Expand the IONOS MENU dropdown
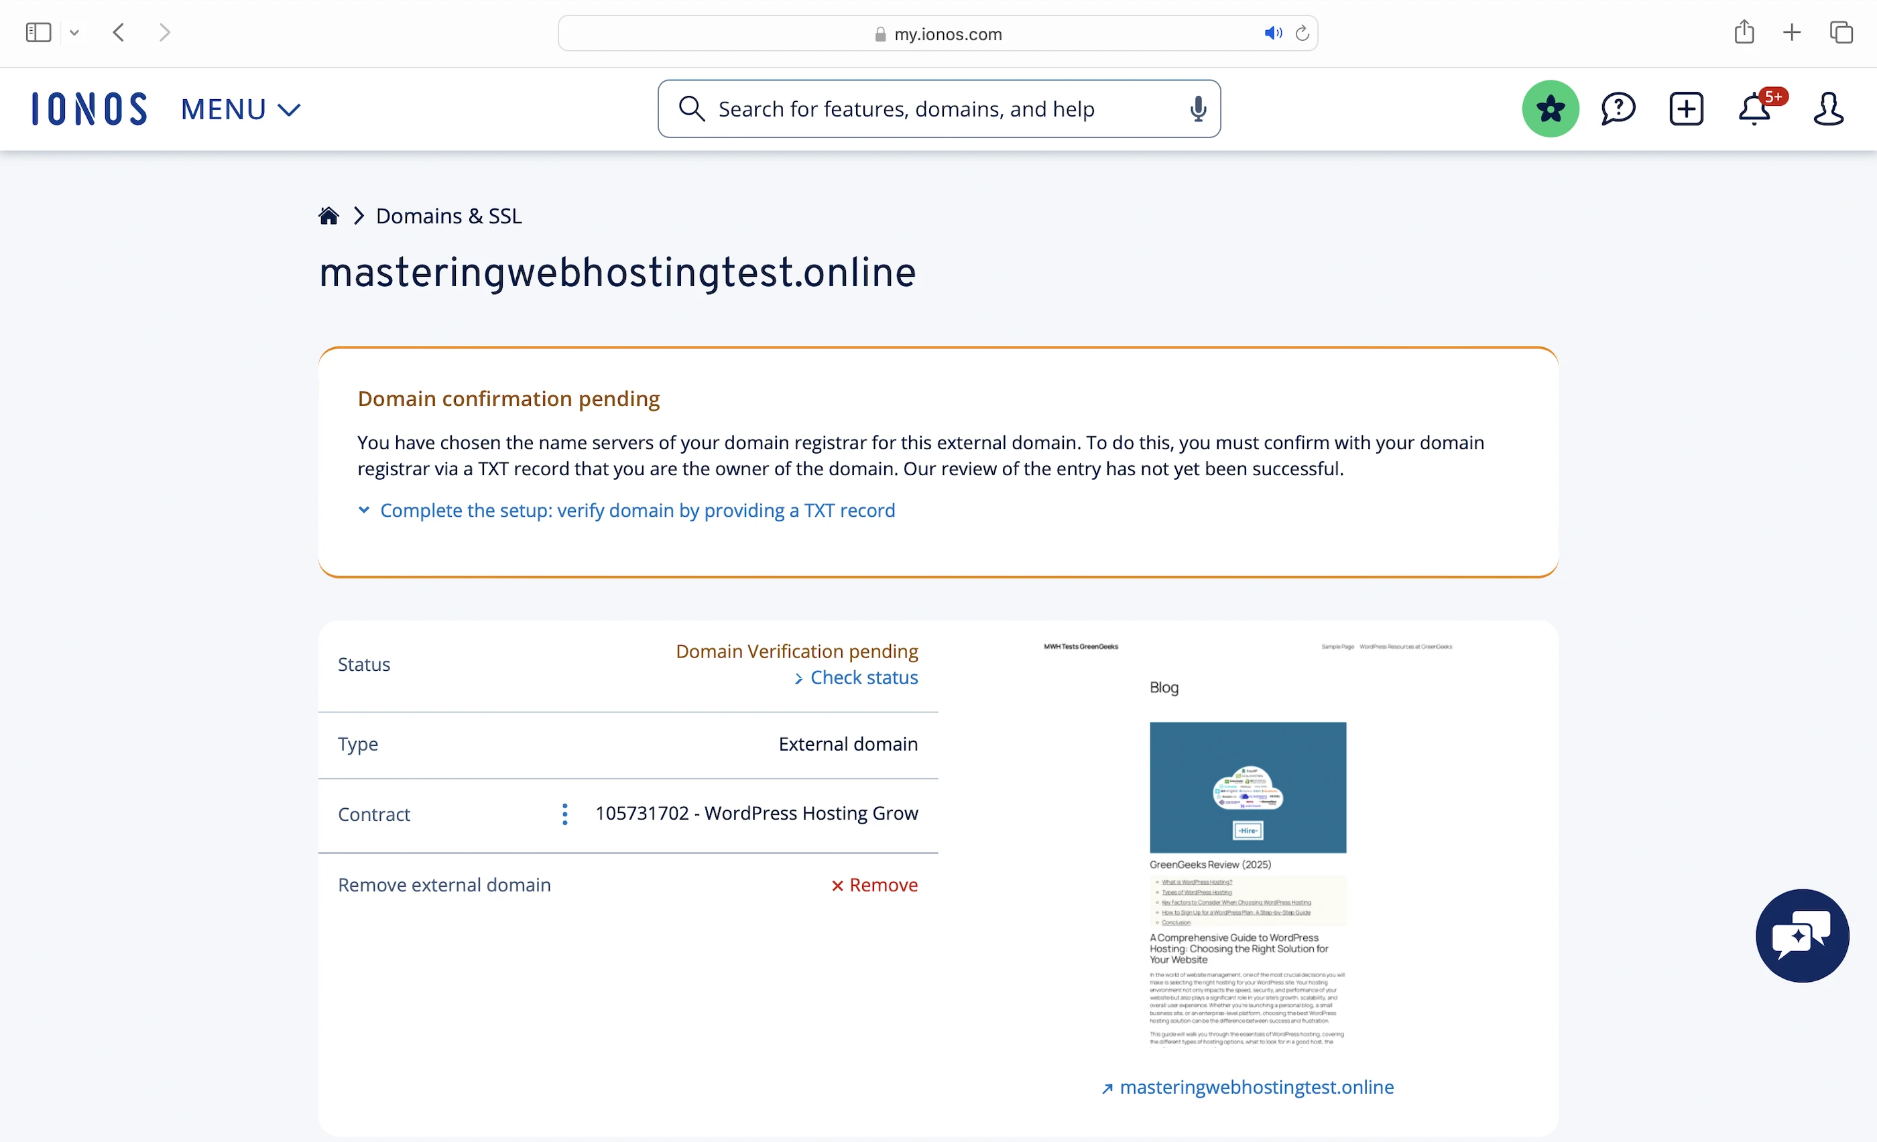The width and height of the screenshot is (1877, 1142). [240, 110]
